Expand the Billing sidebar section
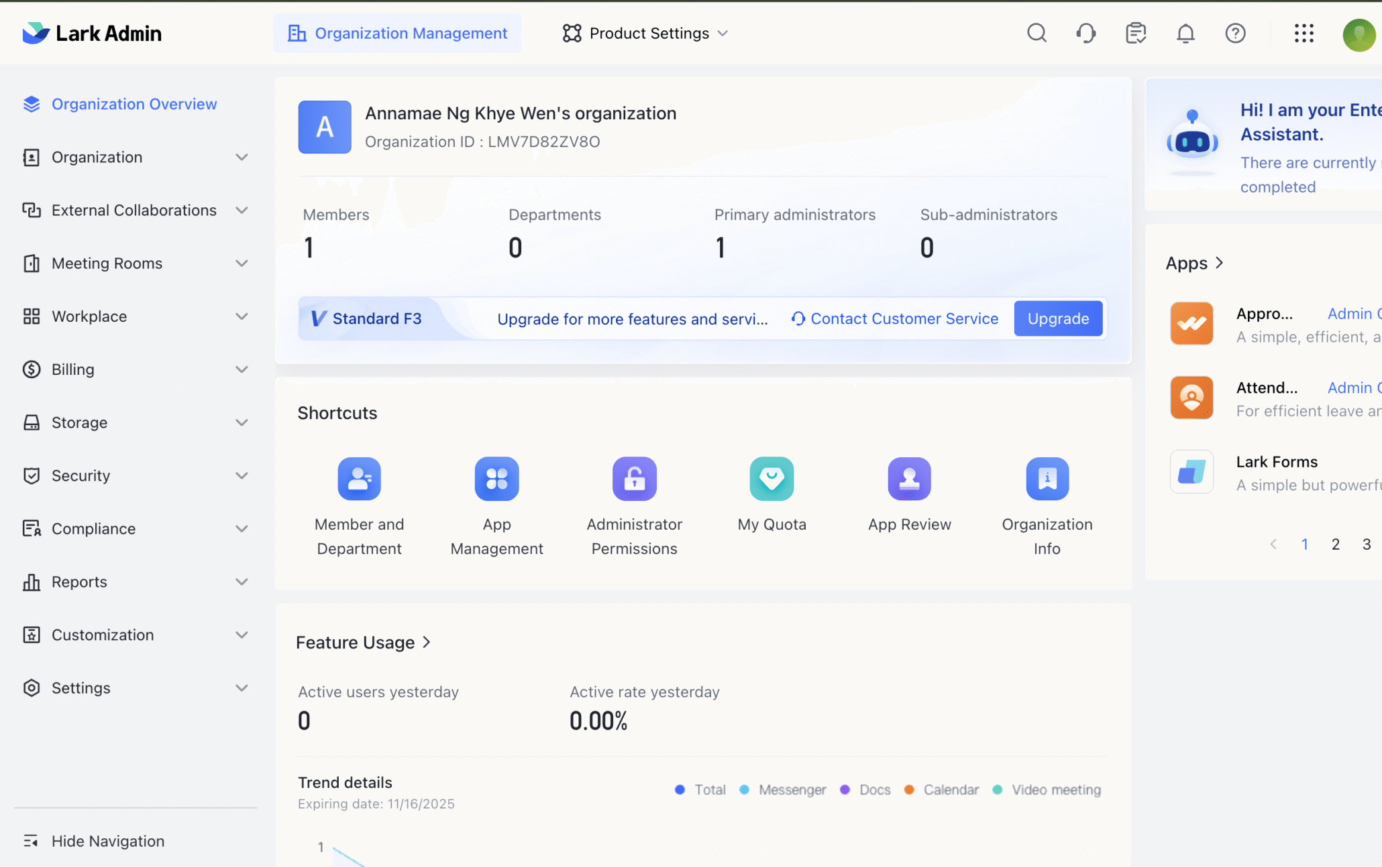Screen dimensions: 1382x867 [134, 369]
